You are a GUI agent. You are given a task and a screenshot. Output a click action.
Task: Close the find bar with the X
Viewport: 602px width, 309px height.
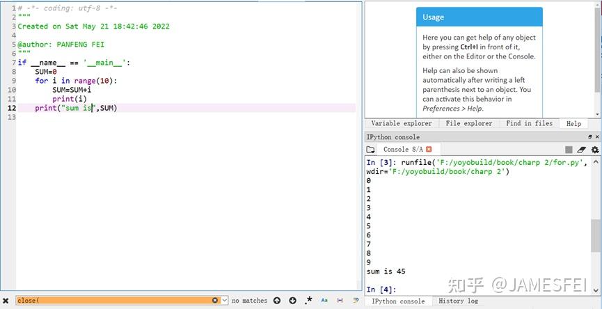coord(6,301)
